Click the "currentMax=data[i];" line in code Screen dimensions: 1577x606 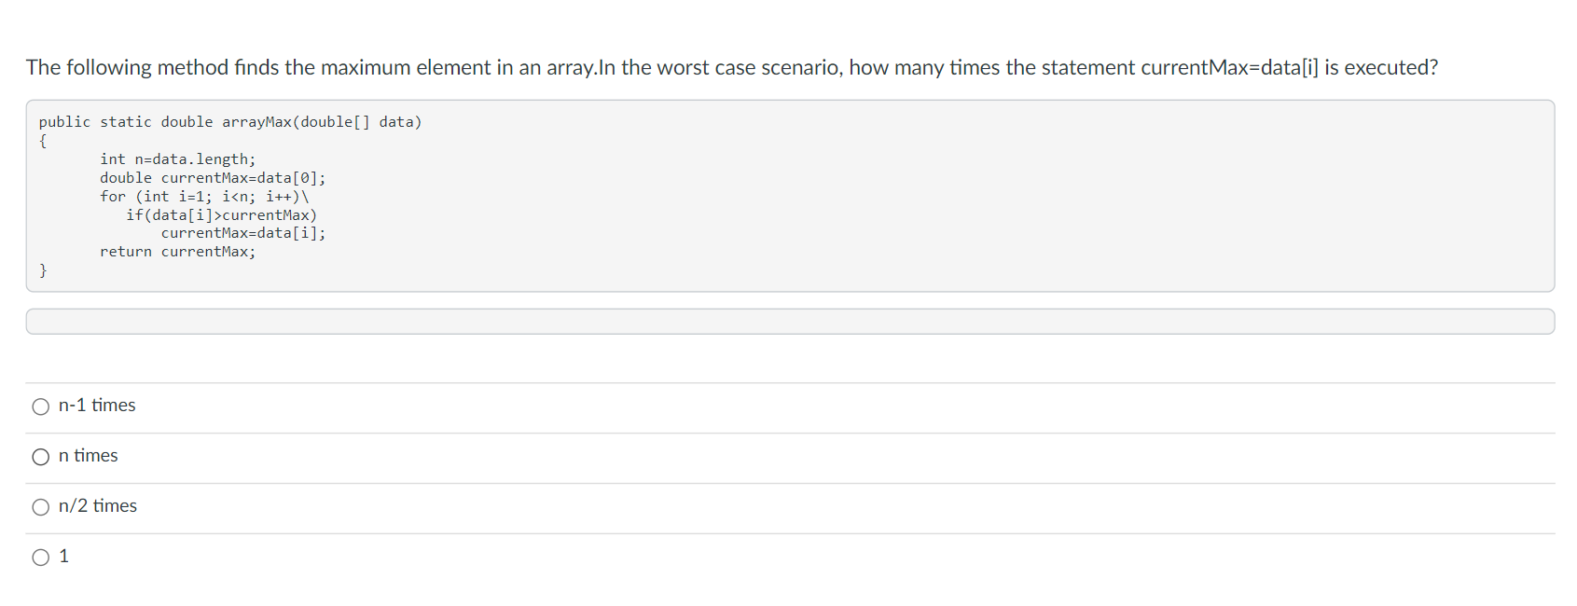pos(243,232)
